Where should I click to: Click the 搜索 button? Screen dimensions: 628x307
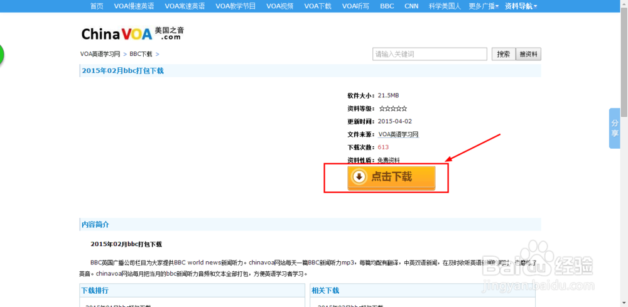click(504, 55)
